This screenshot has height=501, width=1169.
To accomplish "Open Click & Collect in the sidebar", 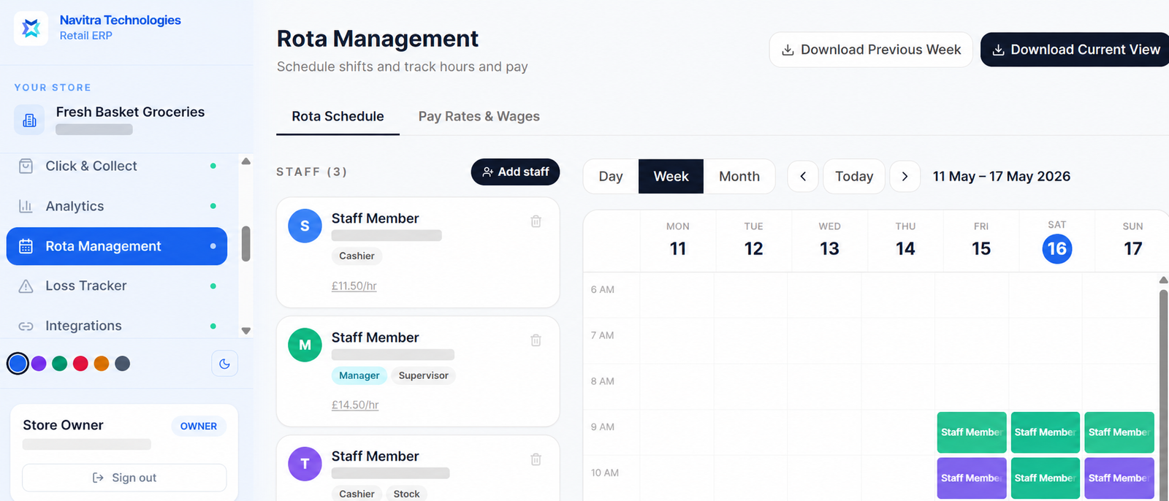I will [117, 166].
